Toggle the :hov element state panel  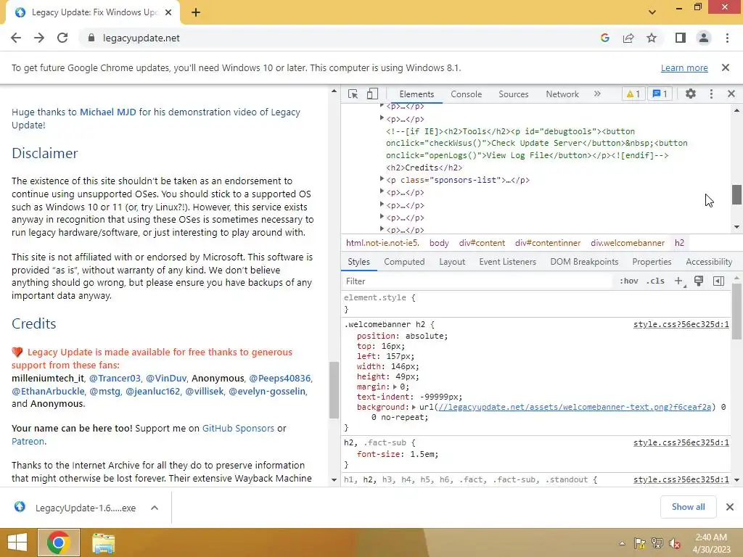pyautogui.click(x=629, y=281)
